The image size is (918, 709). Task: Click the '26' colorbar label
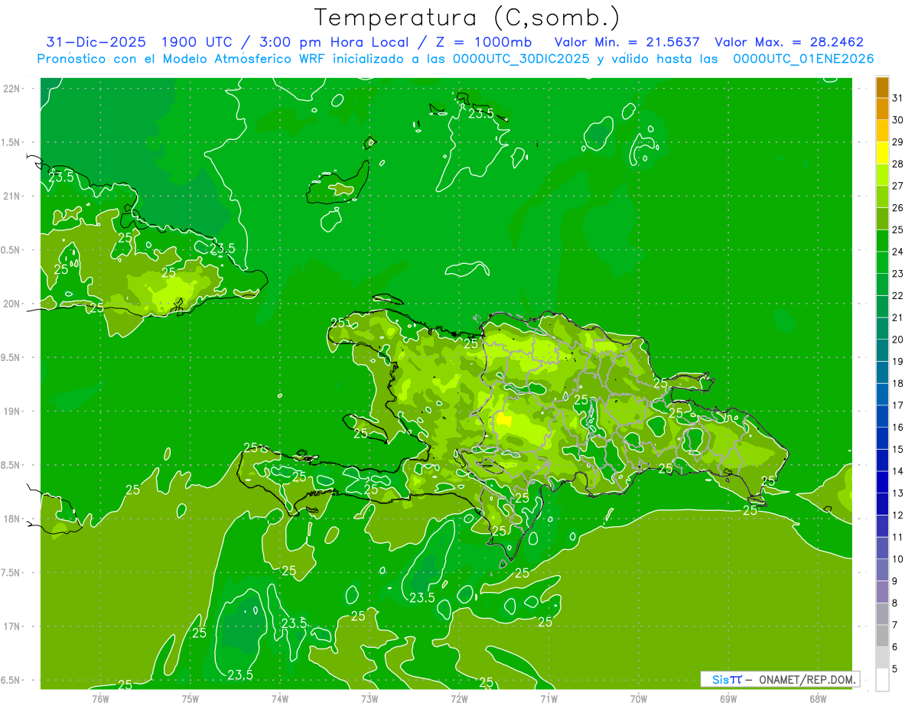(898, 208)
